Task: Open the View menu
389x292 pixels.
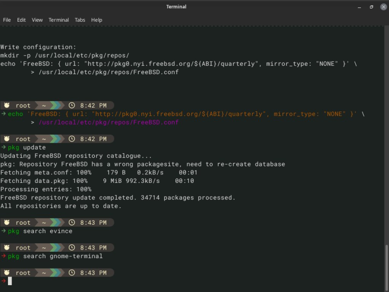Action: [x=37, y=20]
